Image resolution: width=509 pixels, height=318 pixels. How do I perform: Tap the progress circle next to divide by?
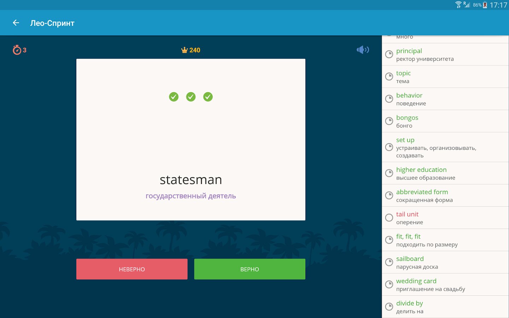(x=389, y=307)
